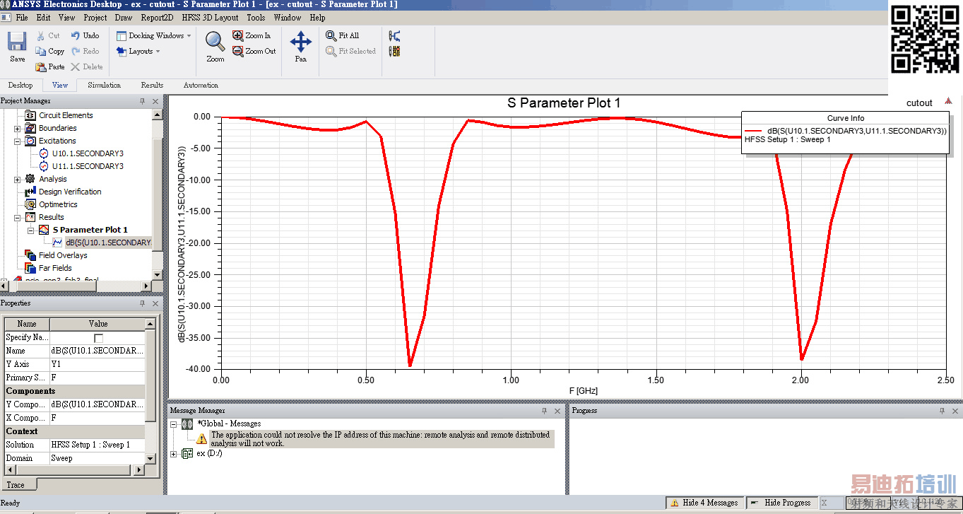
Task: Click the red curve swatch in Curve Info
Action: [x=755, y=131]
